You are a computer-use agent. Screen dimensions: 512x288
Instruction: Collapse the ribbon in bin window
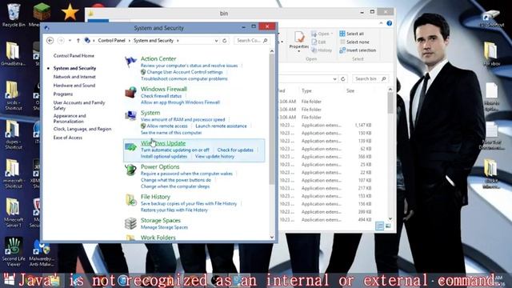coord(381,23)
